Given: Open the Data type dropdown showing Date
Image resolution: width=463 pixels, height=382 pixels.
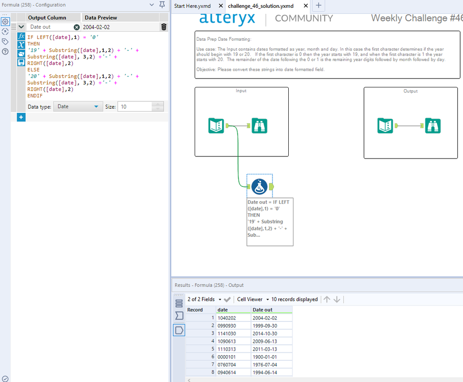Looking at the screenshot, I should pyautogui.click(x=78, y=106).
